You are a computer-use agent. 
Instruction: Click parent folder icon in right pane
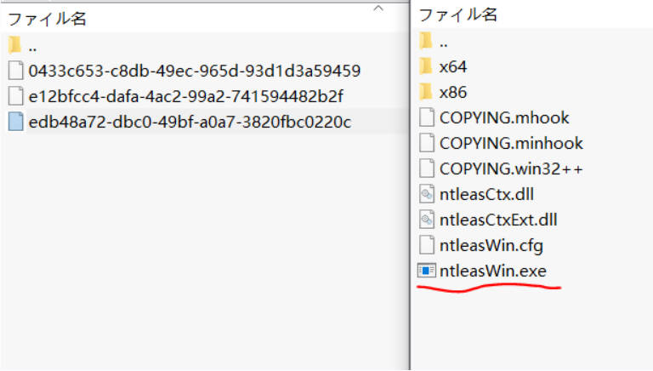426,41
